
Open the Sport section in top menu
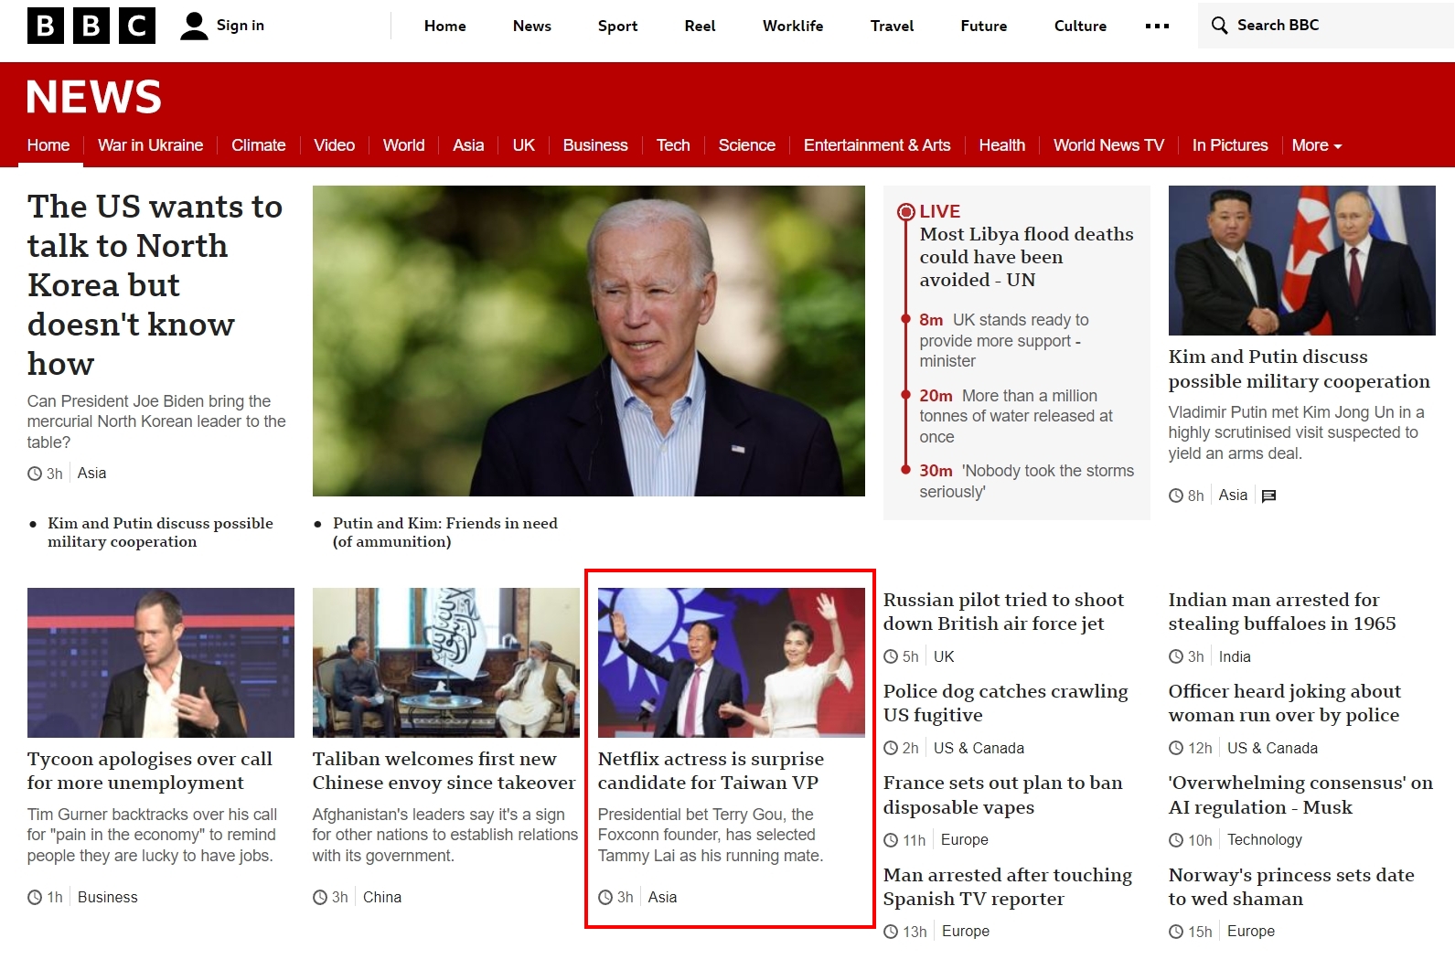coord(617,26)
